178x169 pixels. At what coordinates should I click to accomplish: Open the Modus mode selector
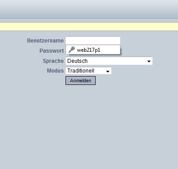(x=89, y=71)
